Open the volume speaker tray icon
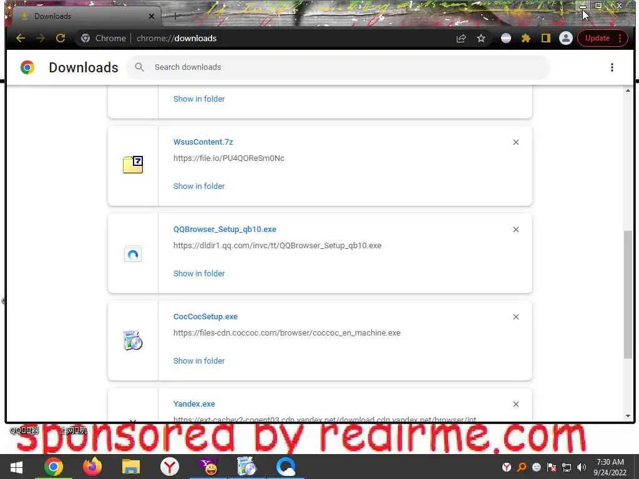Image resolution: width=639 pixels, height=479 pixels. coord(582,467)
